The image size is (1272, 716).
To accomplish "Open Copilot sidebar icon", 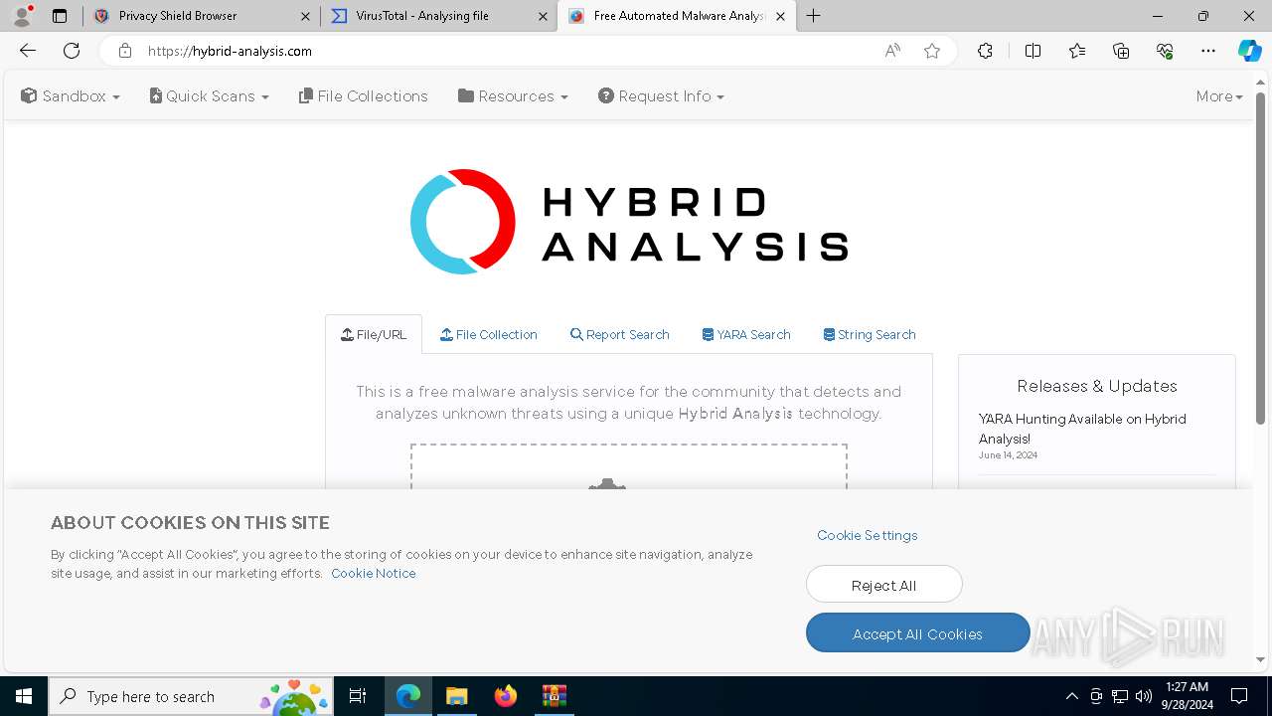I will (1249, 51).
